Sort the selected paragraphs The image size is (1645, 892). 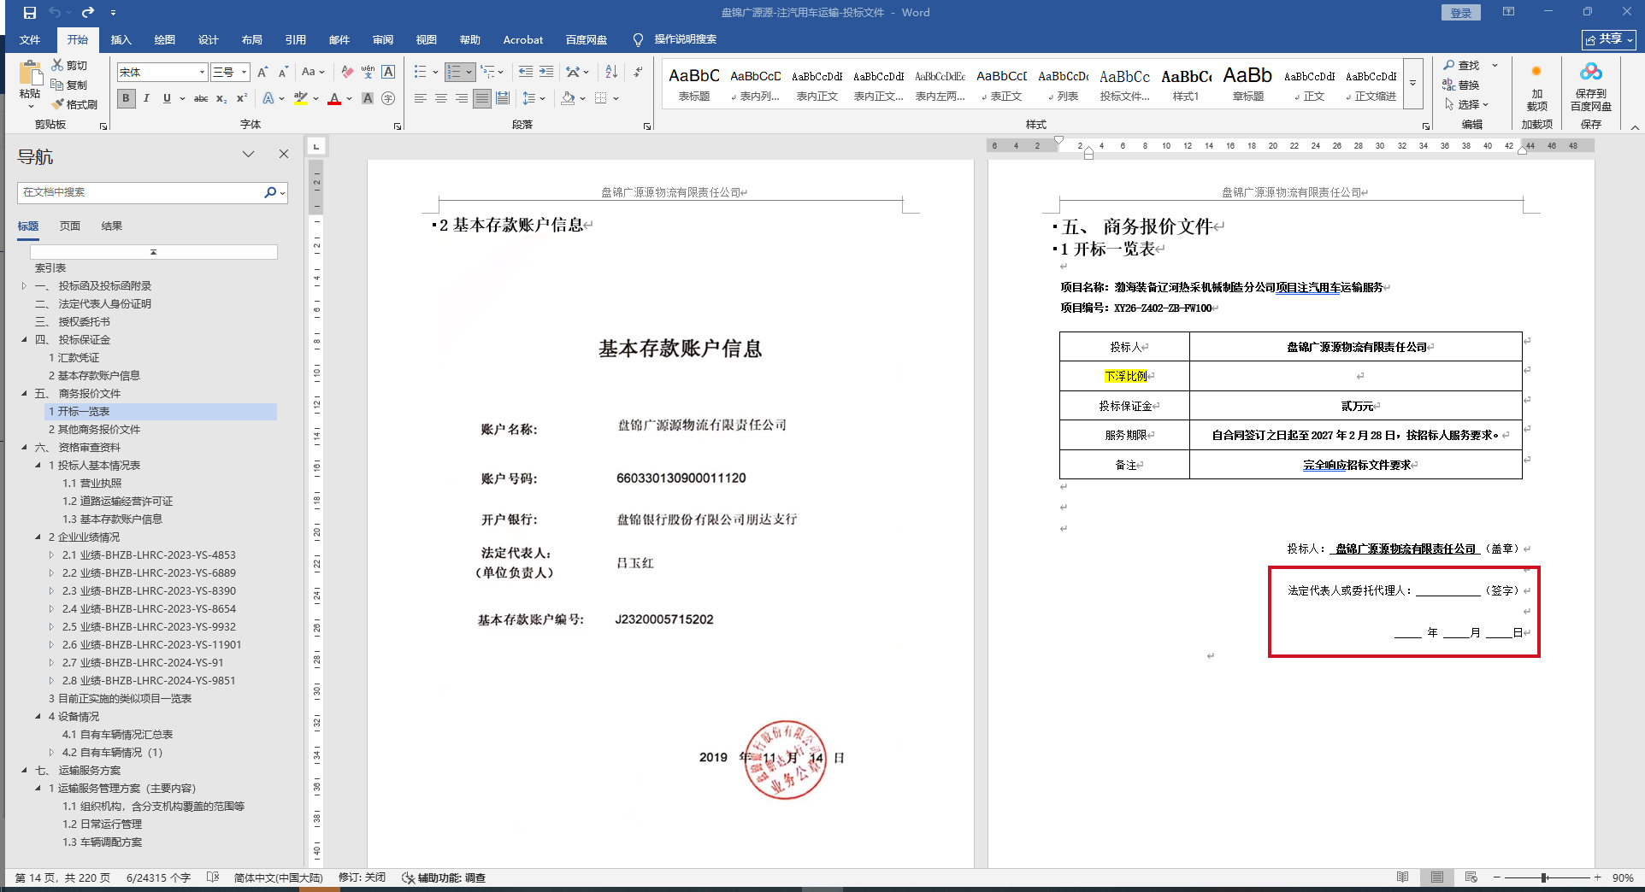pyautogui.click(x=611, y=72)
